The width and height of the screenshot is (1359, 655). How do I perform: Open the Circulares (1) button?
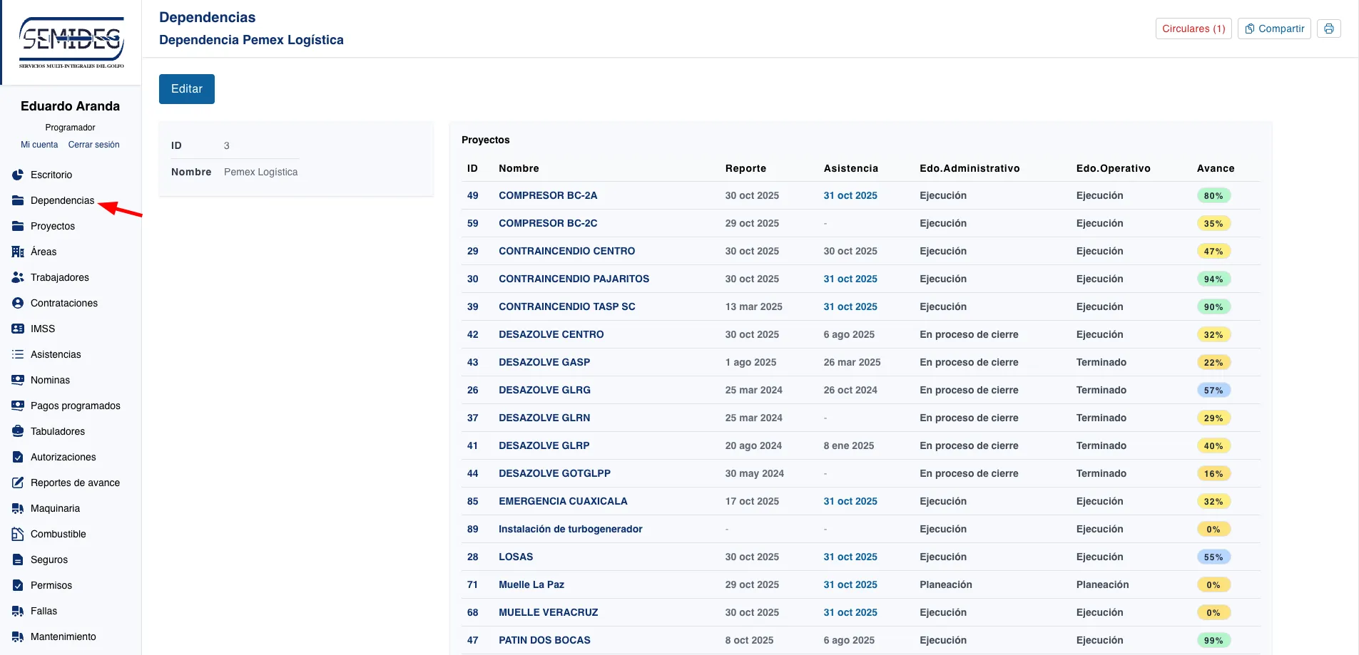pyautogui.click(x=1193, y=29)
